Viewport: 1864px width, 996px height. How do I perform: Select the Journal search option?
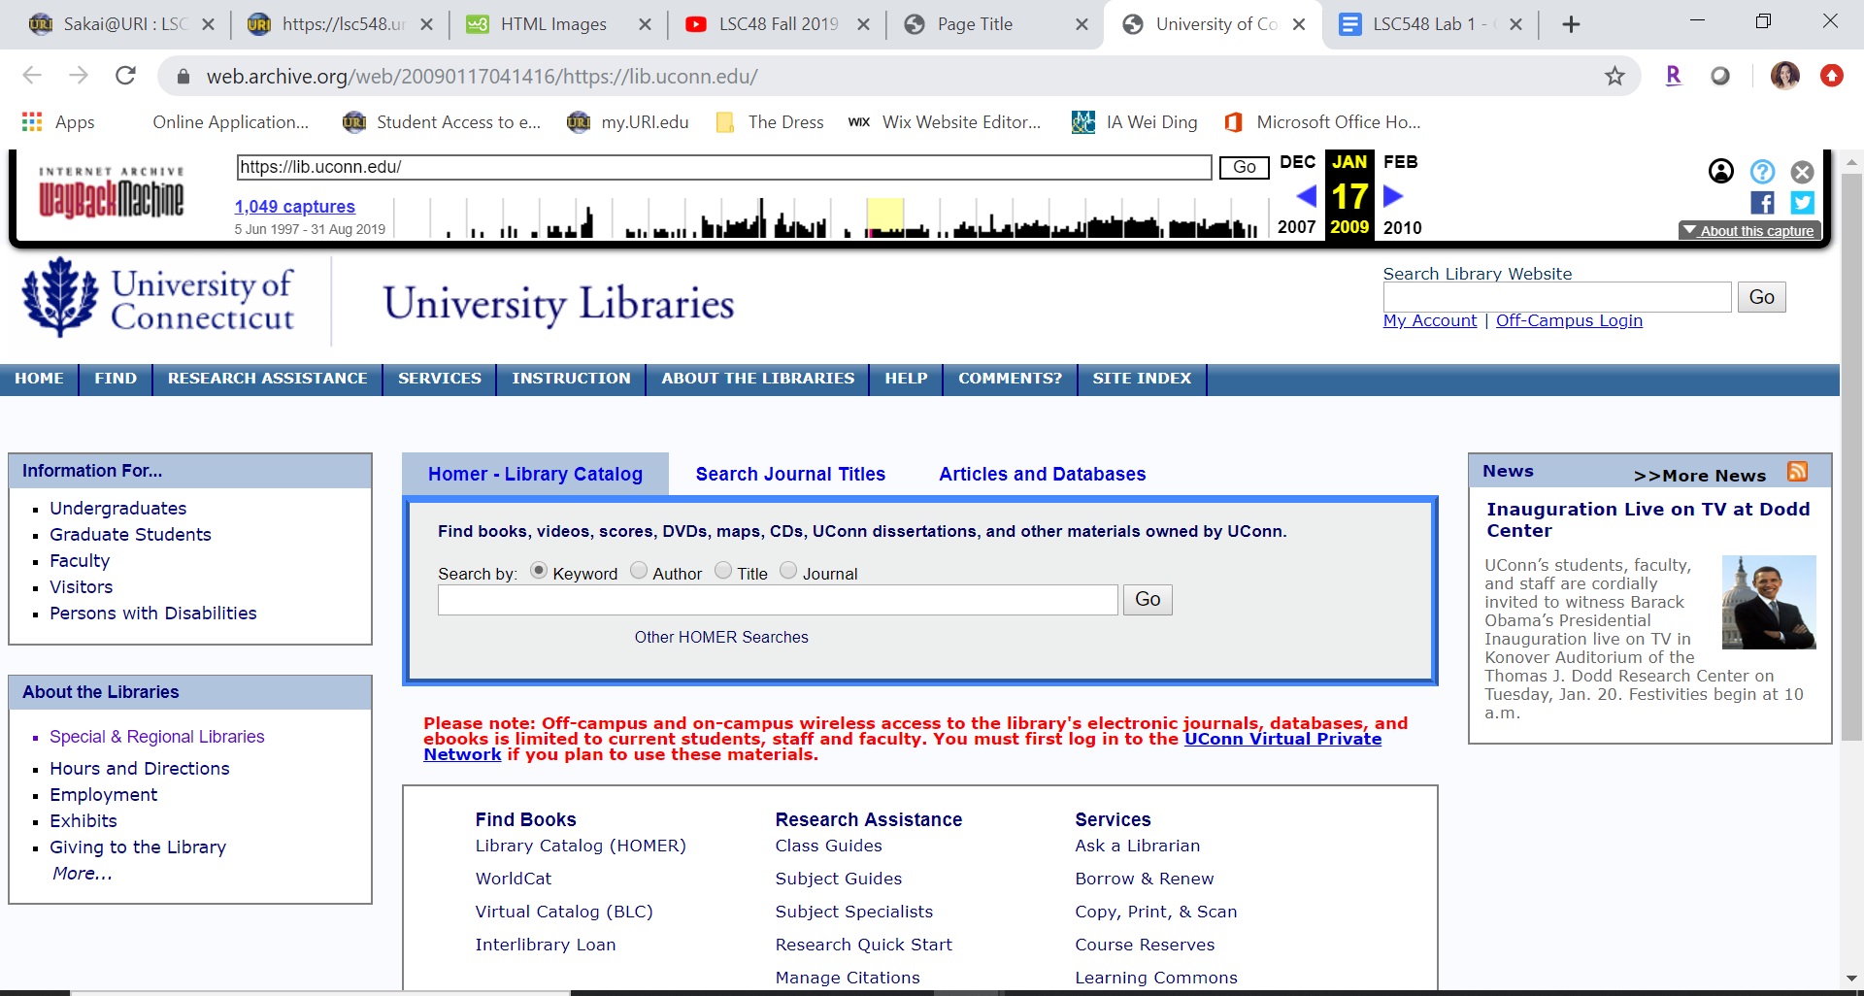click(788, 571)
